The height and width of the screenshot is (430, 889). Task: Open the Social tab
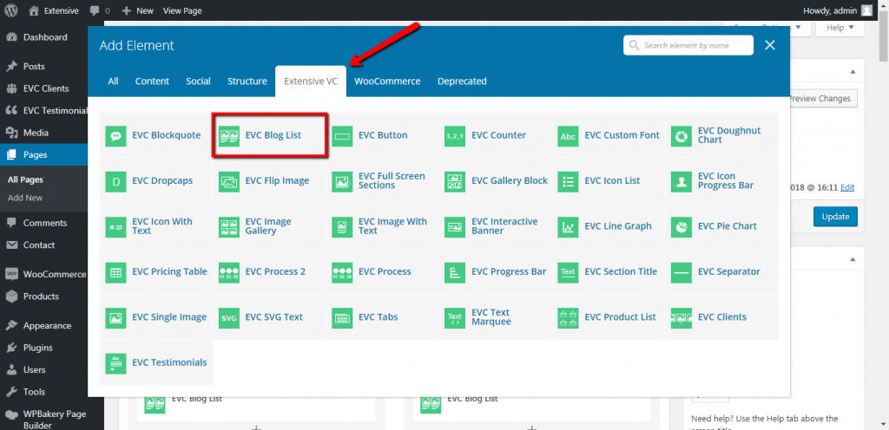tap(199, 81)
